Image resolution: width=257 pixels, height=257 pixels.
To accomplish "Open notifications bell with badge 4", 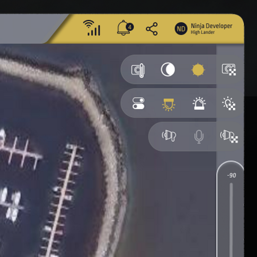I will [x=125, y=27].
